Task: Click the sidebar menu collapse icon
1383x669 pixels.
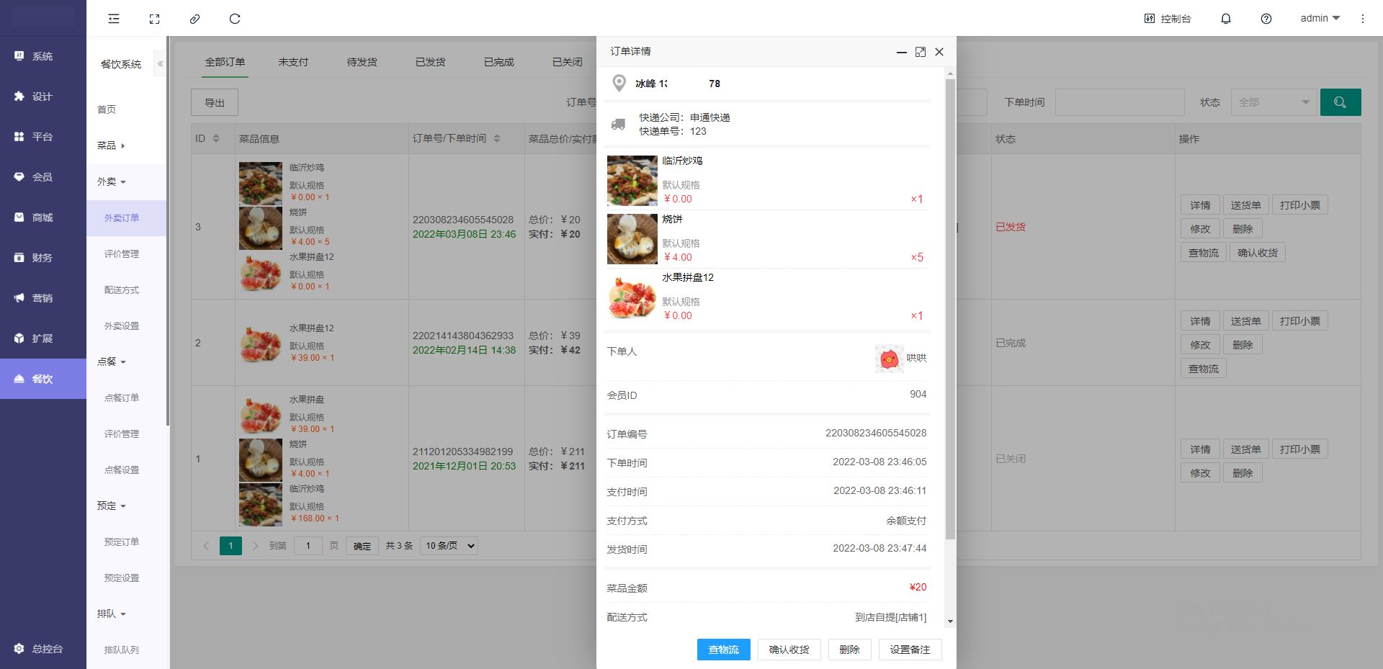Action: tap(114, 19)
